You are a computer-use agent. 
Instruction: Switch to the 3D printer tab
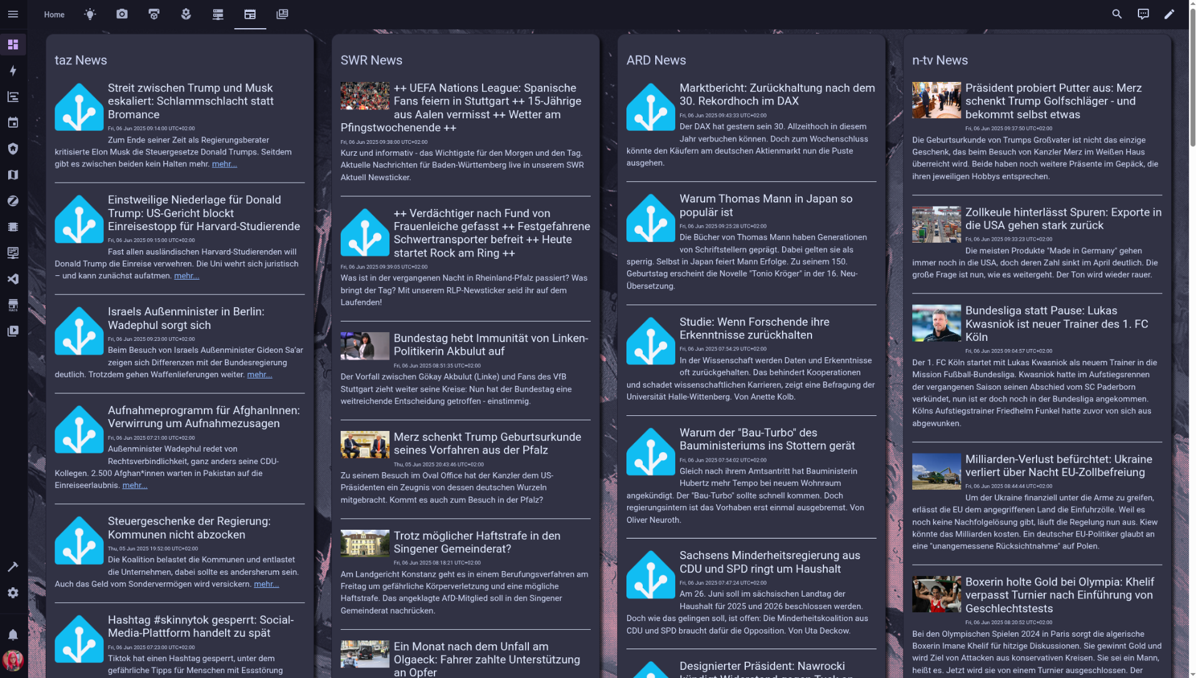coord(154,14)
